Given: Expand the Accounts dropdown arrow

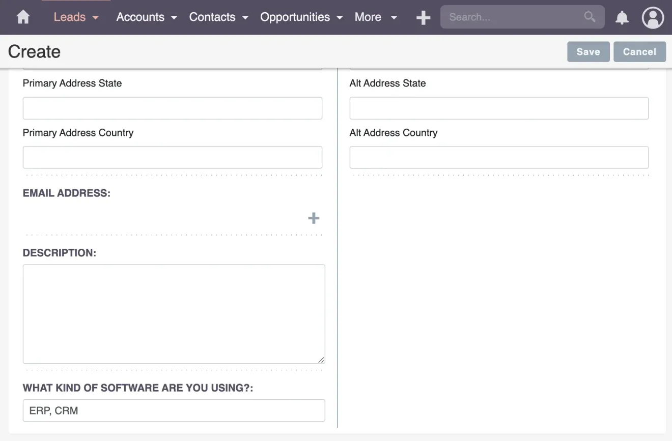Looking at the screenshot, I should click(x=174, y=18).
